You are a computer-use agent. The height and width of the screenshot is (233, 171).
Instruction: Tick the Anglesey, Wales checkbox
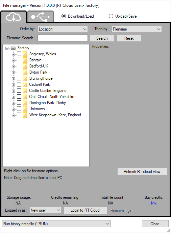click(x=19, y=54)
